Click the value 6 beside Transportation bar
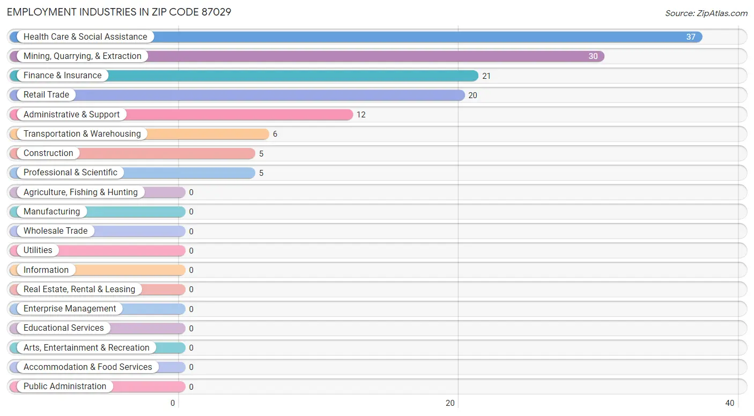754x416 pixels. [x=275, y=134]
